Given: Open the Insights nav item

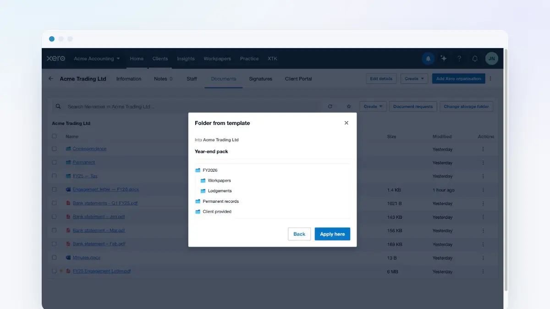Looking at the screenshot, I should pyautogui.click(x=186, y=59).
